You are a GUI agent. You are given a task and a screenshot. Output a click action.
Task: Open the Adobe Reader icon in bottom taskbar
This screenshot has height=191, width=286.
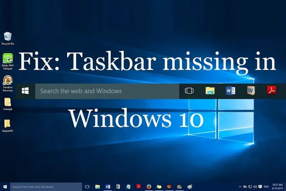139,186
